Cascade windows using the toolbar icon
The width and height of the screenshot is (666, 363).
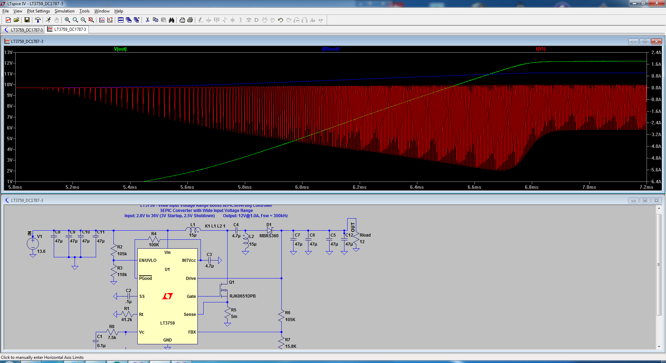[129, 20]
